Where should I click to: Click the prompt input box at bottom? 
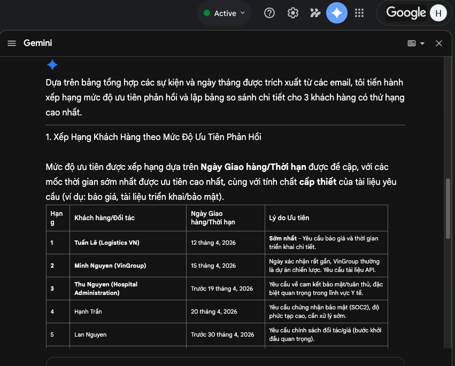click(x=225, y=362)
